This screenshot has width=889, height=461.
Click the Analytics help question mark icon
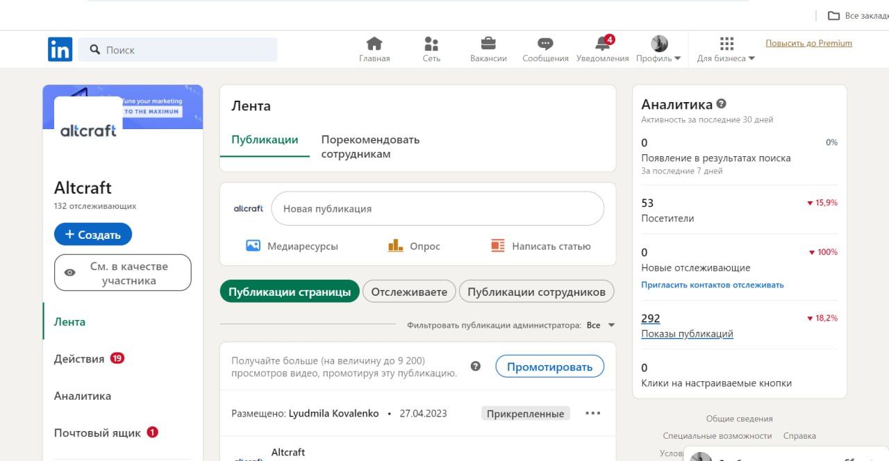pos(721,104)
